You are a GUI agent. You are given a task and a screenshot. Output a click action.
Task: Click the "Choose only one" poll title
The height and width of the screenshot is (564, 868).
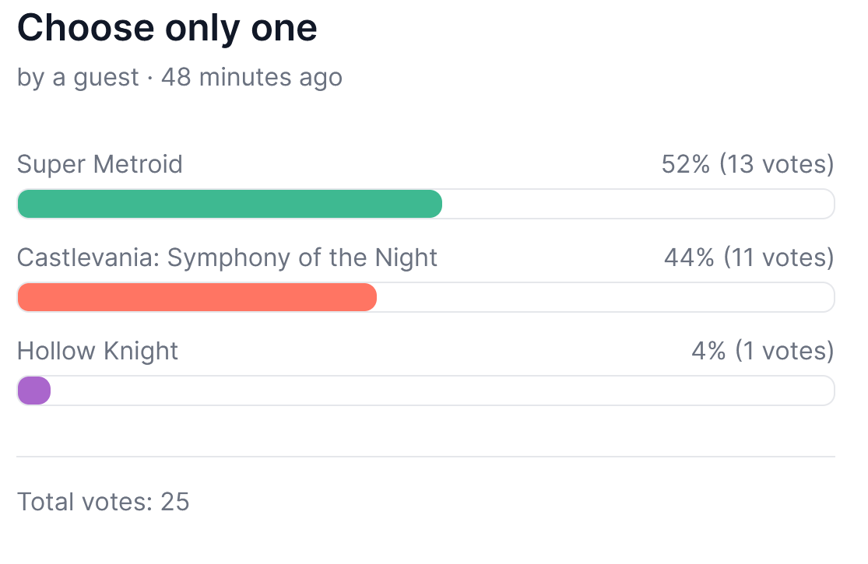167,28
